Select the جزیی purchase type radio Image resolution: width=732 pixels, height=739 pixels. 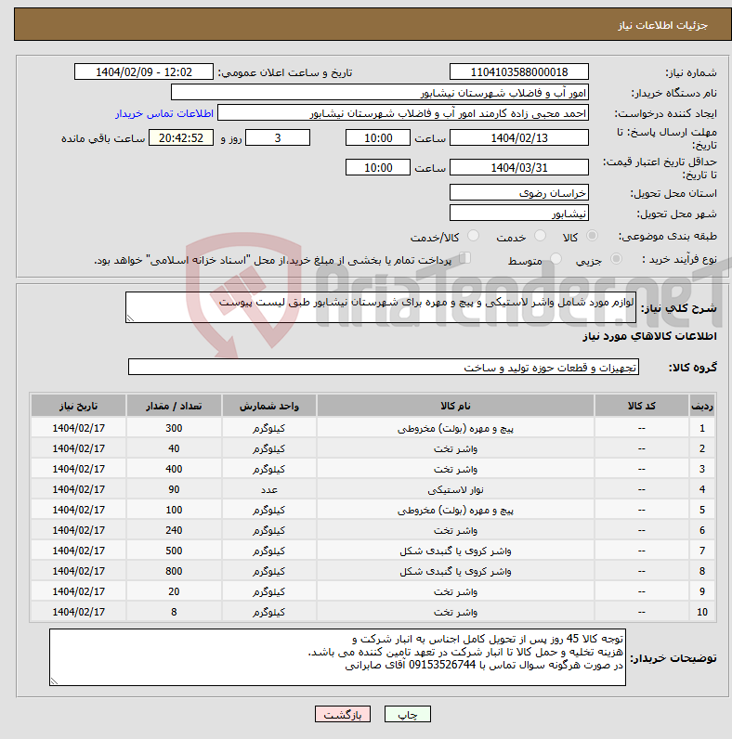point(616,259)
